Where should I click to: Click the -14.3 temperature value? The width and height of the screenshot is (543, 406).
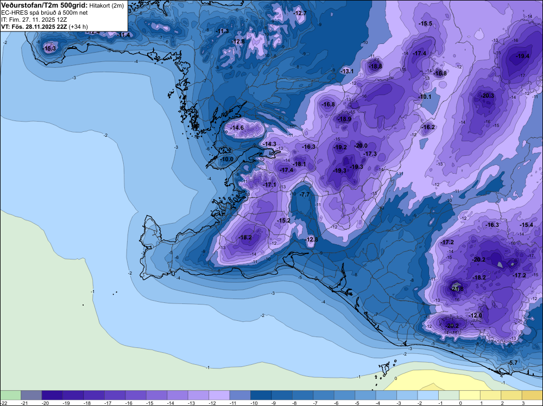pyautogui.click(x=270, y=144)
